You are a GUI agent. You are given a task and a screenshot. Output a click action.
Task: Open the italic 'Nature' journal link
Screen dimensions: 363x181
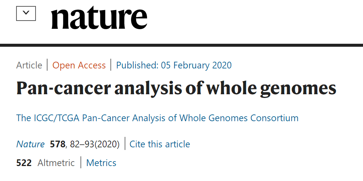click(x=30, y=144)
